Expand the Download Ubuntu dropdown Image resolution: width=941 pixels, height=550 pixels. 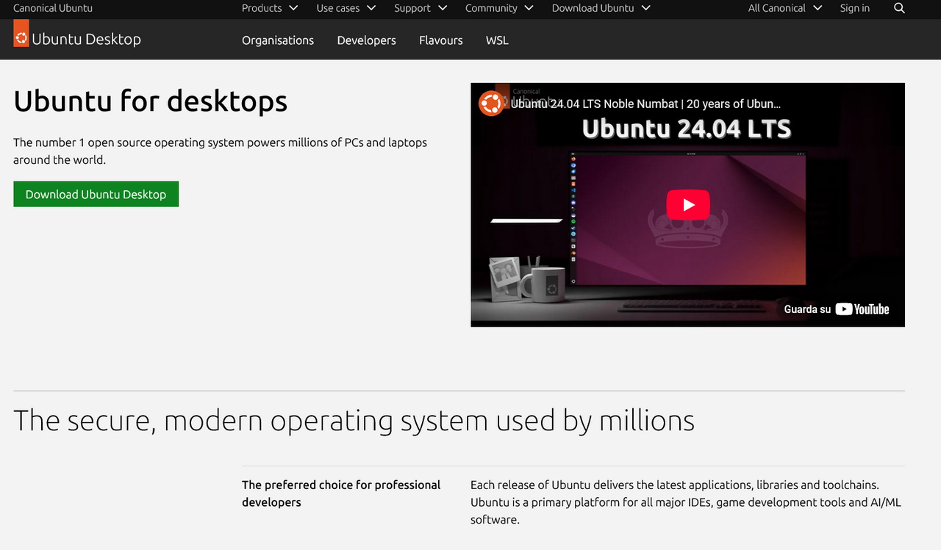600,8
